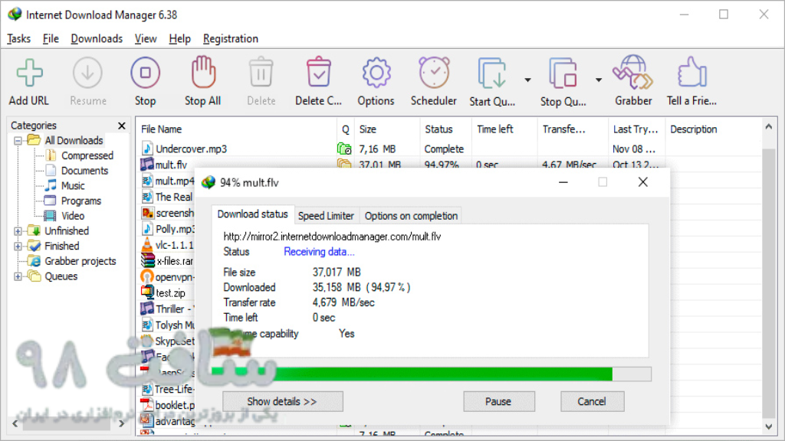Expand the Unfinished tree node
The height and width of the screenshot is (441, 785).
18,231
